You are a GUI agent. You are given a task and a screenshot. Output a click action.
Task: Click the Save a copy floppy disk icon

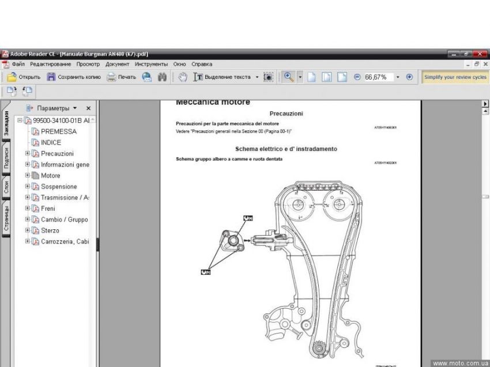[51, 77]
